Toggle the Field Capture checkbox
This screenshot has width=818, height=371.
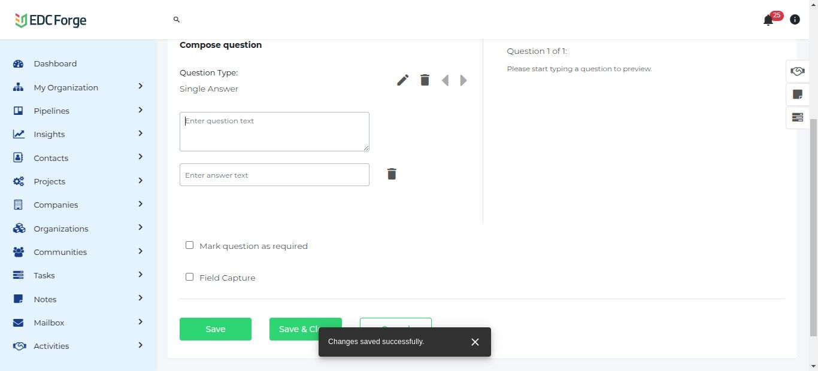click(x=190, y=277)
